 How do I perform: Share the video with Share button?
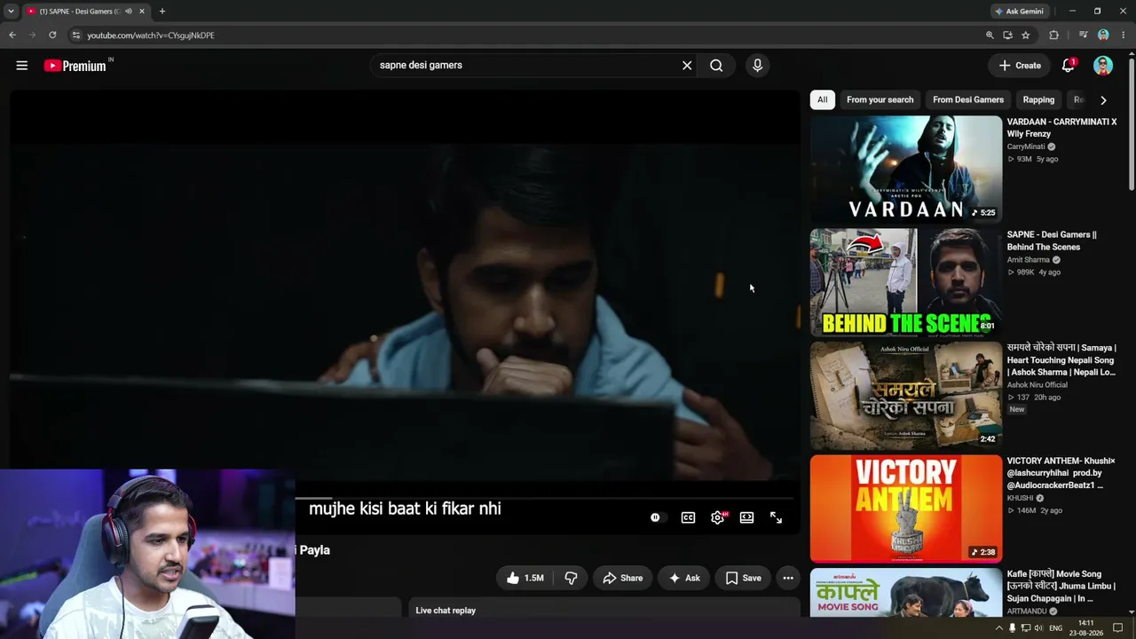point(622,578)
